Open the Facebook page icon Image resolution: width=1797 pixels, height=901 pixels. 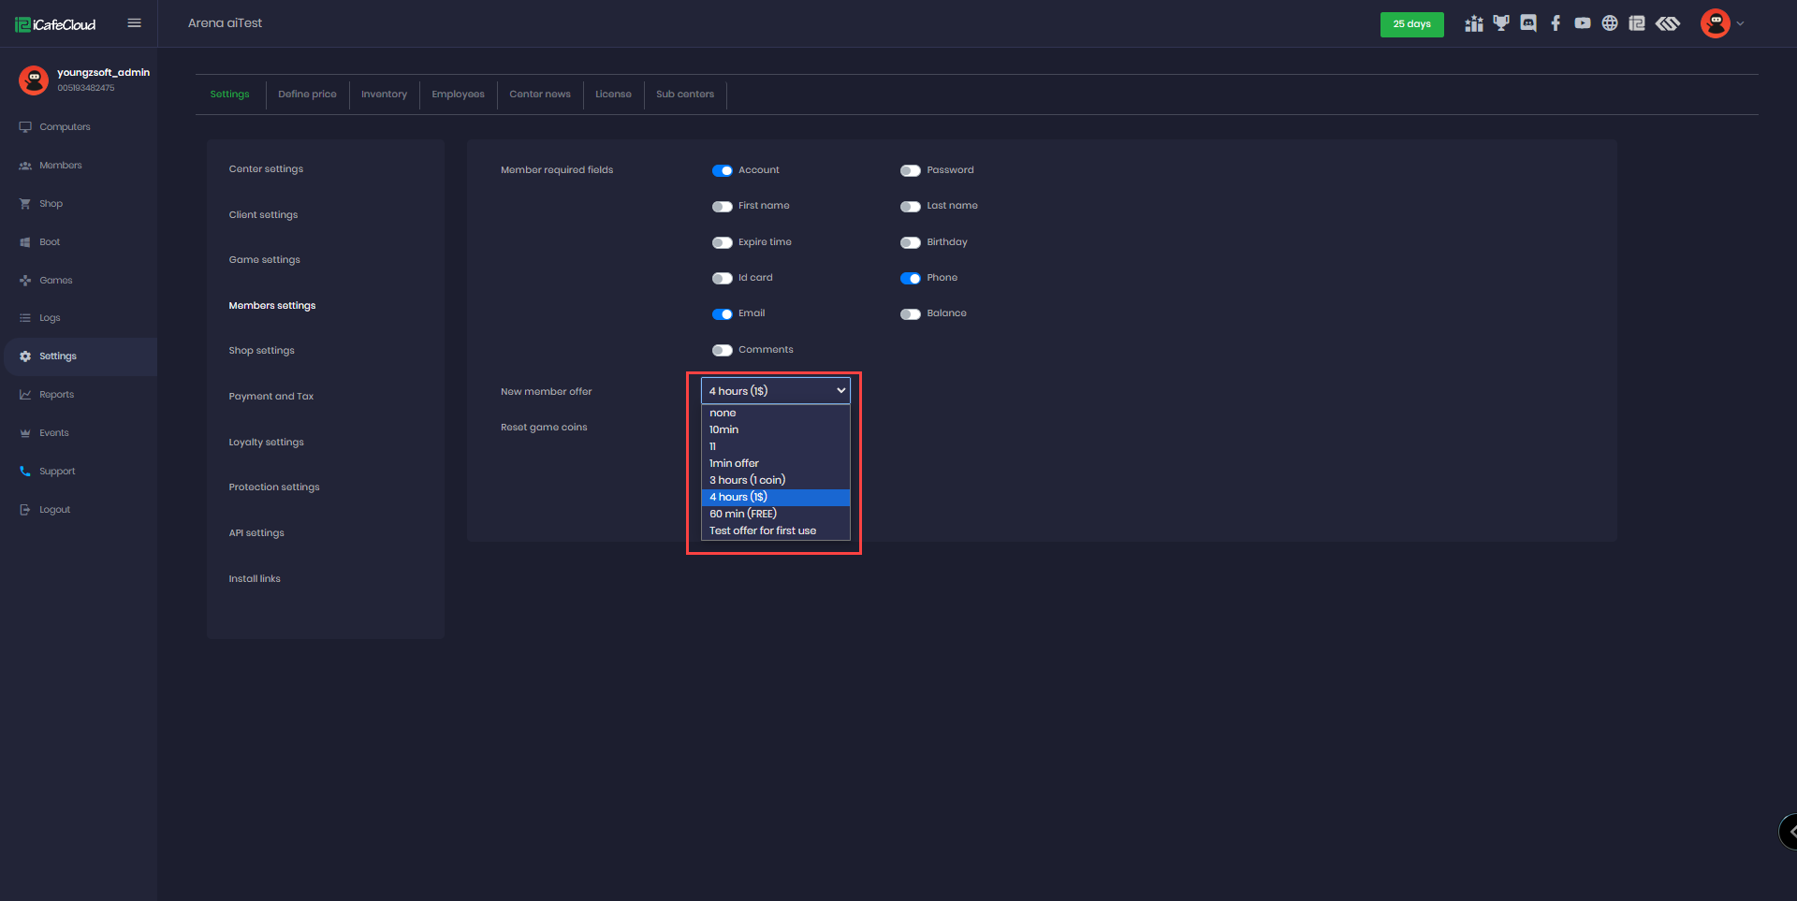pos(1556,23)
